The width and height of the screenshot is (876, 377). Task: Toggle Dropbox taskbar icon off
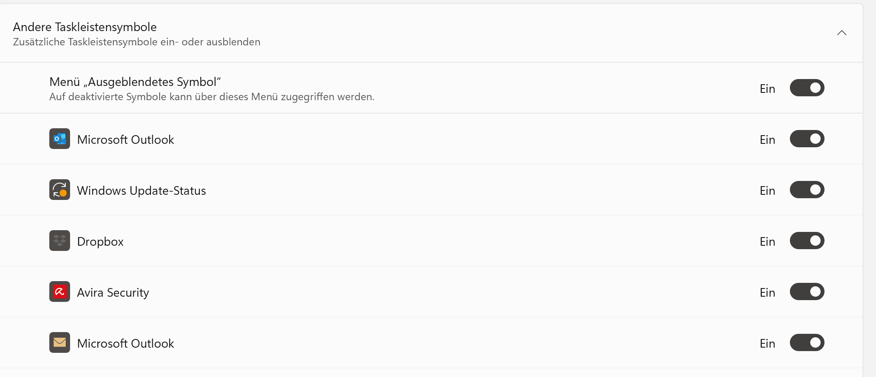(x=807, y=241)
